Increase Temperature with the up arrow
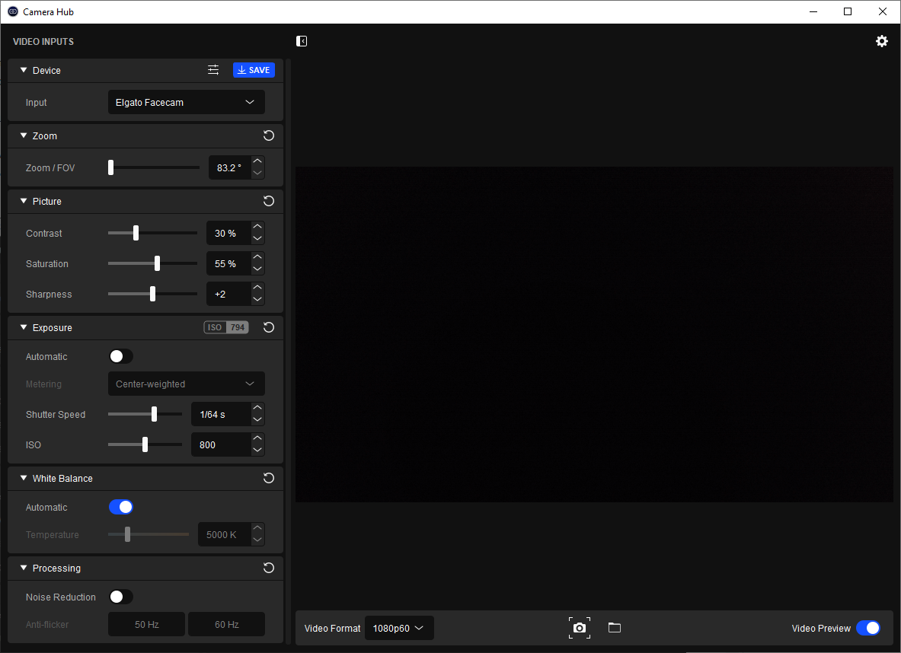This screenshot has width=901, height=653. tap(257, 528)
